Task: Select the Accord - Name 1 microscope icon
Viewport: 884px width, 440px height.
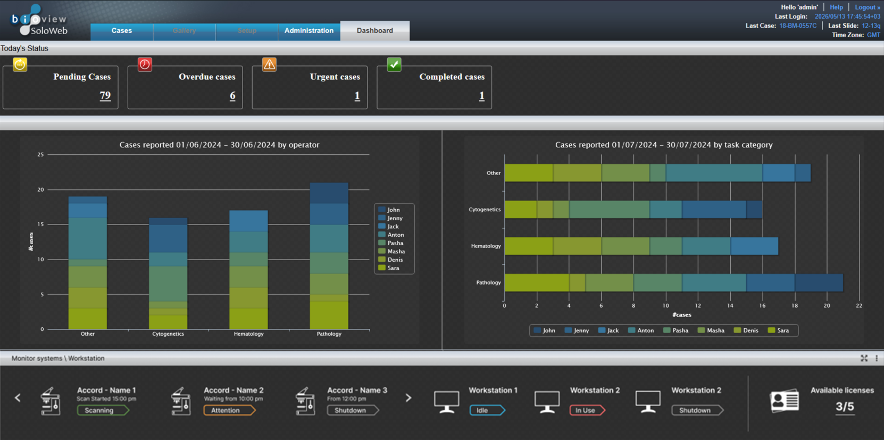Action: (51, 401)
